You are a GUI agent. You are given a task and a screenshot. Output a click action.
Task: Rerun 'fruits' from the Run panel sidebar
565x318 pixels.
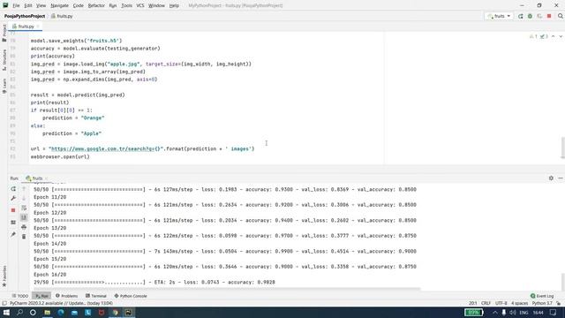tap(13, 189)
